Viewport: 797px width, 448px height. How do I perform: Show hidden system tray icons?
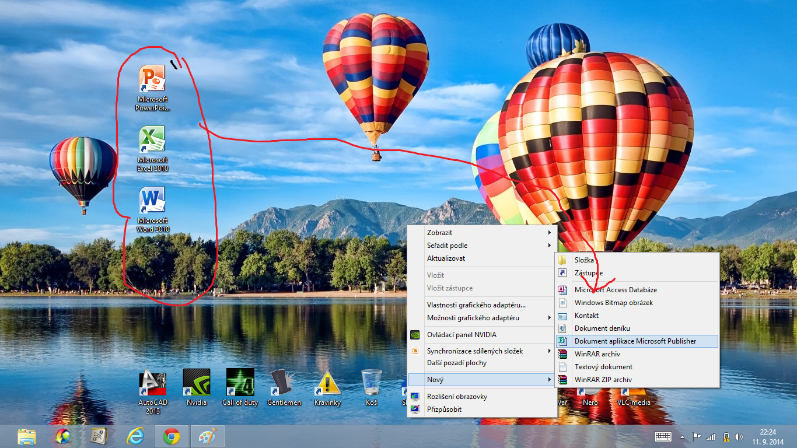click(682, 437)
